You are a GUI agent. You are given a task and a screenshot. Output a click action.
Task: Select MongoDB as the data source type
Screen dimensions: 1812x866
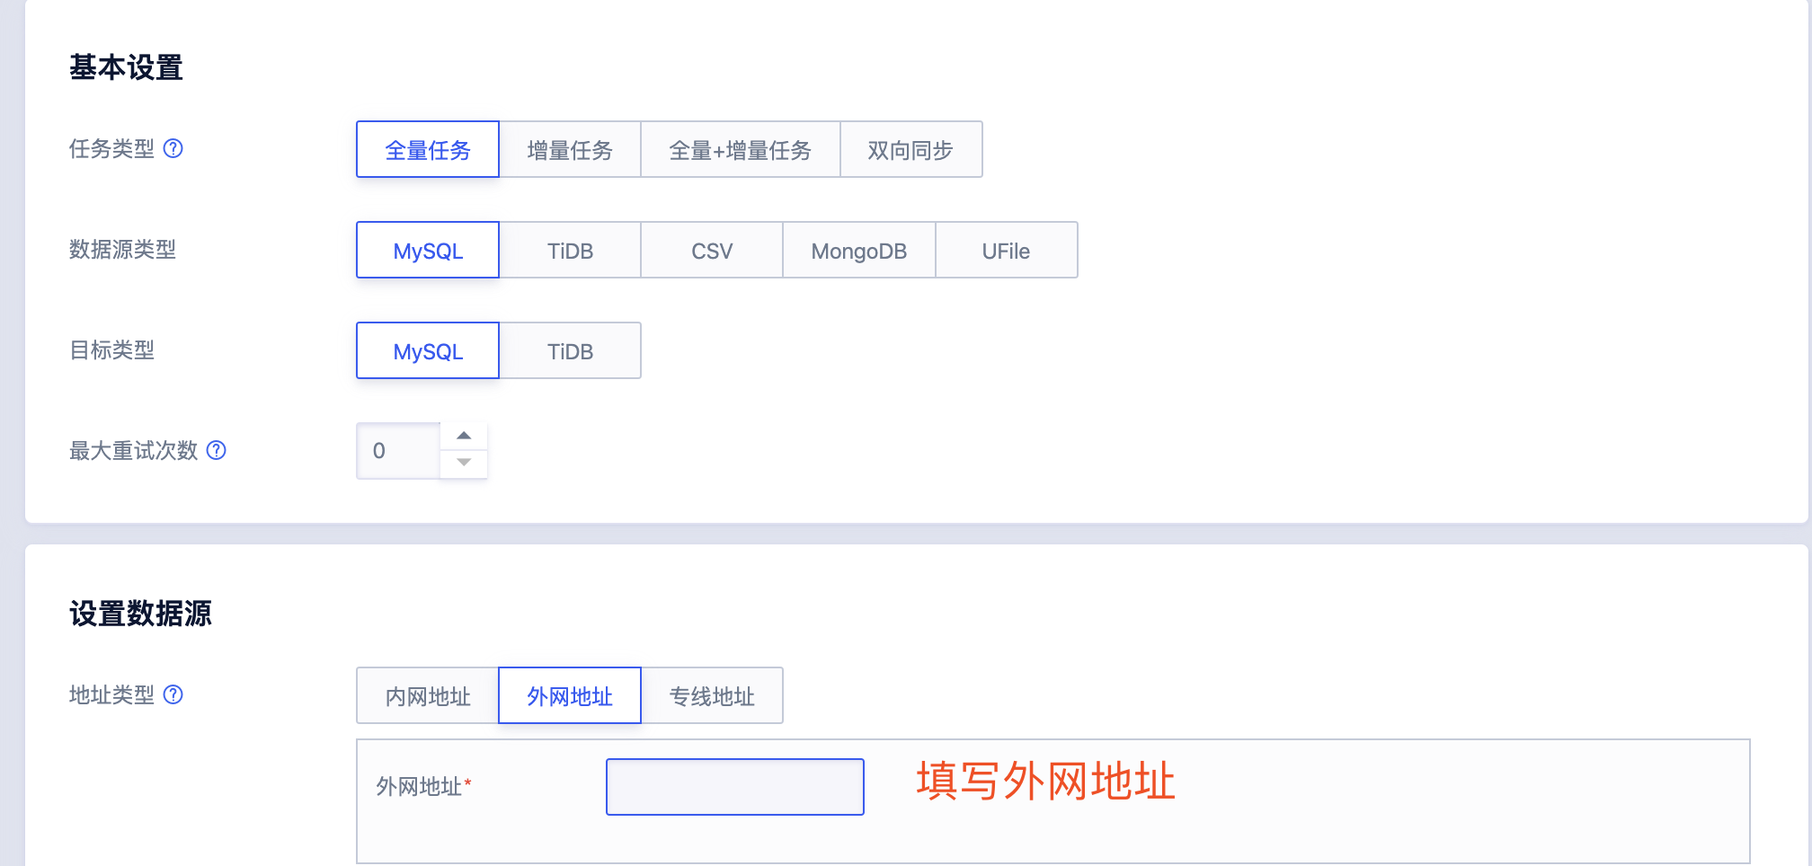[x=858, y=251]
